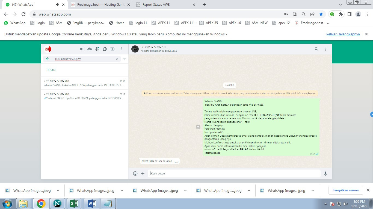
Task: Click the web.whatsapp.com address bar
Action: [x=156, y=14]
